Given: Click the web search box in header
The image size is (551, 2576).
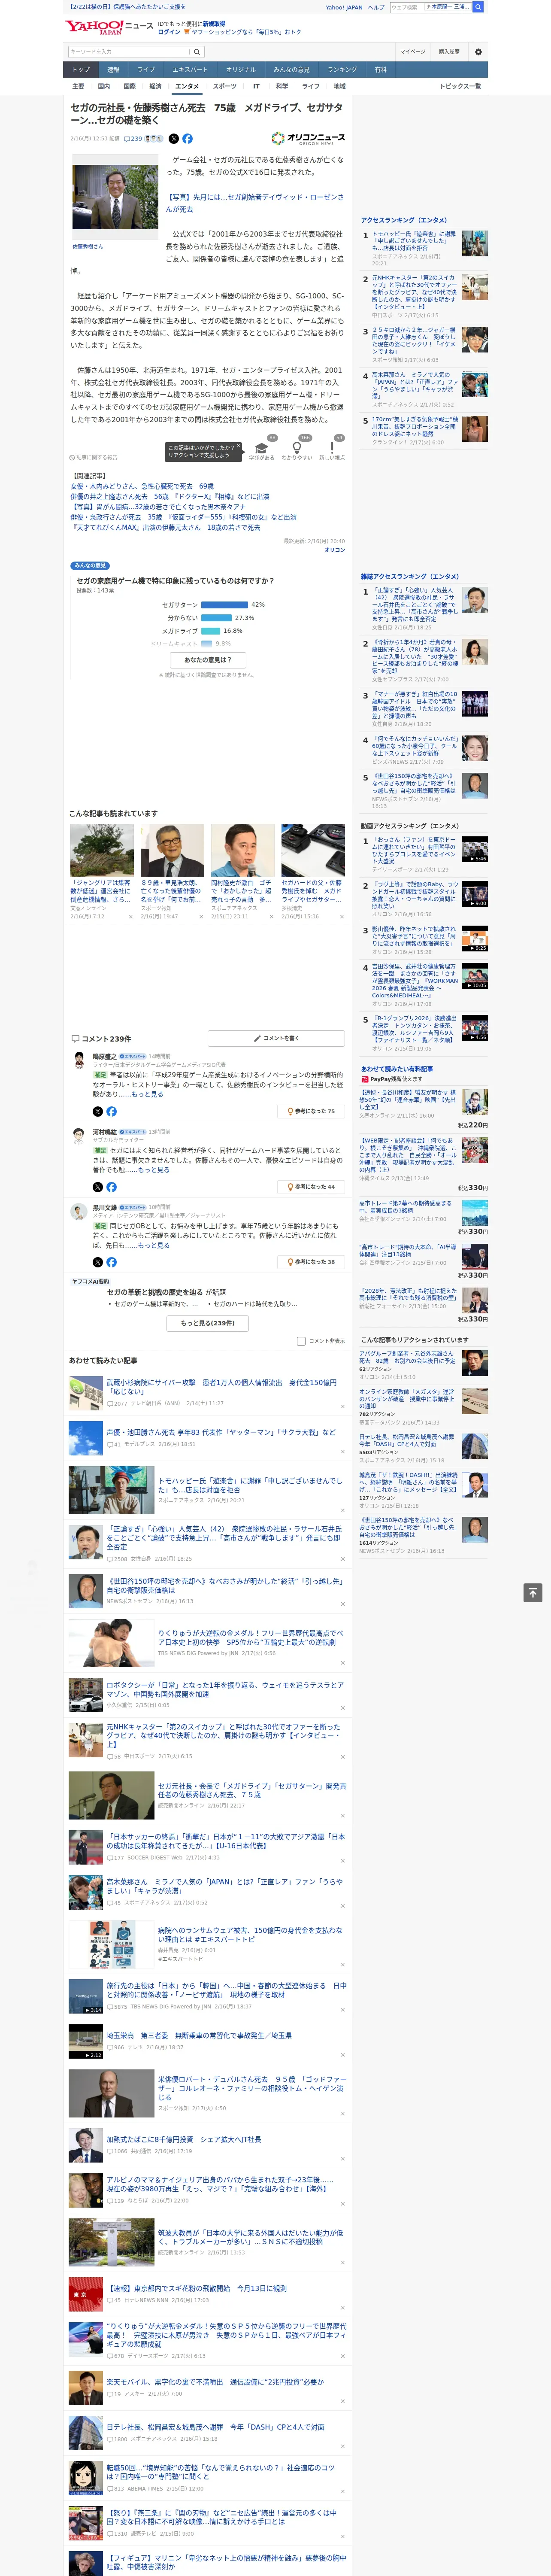Looking at the screenshot, I should tap(430, 7).
